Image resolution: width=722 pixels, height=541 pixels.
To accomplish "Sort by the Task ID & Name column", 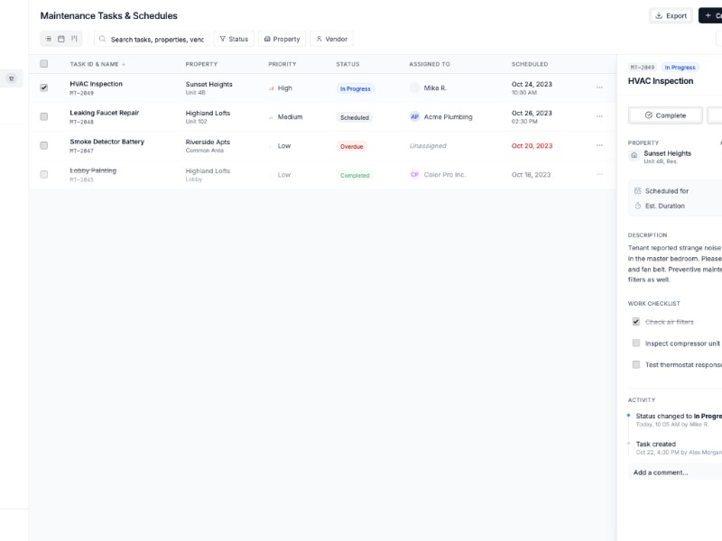I will pos(97,64).
